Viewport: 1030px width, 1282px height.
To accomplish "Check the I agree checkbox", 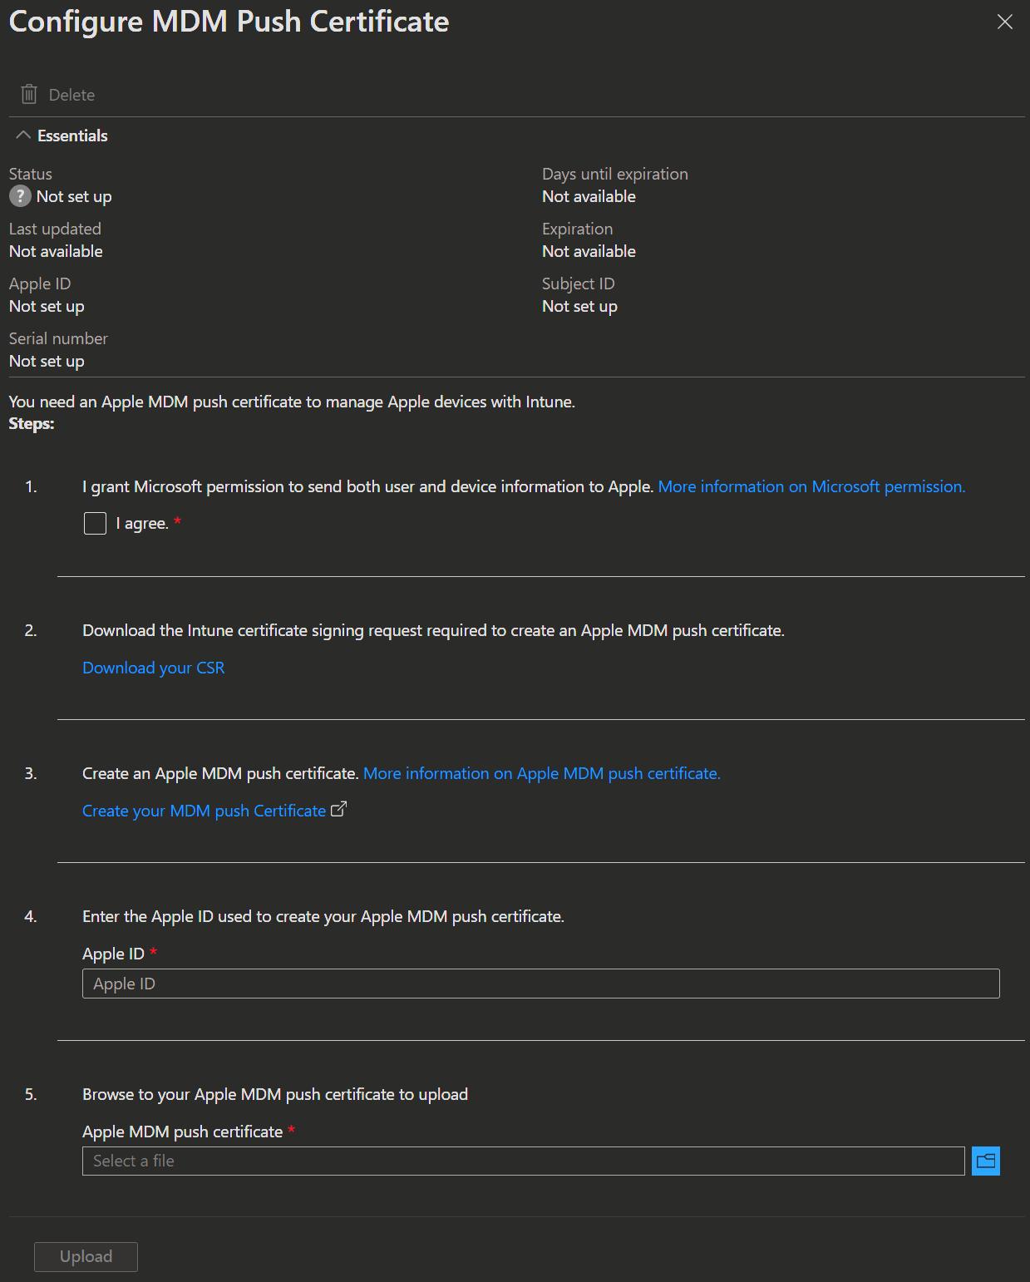I will [x=96, y=523].
